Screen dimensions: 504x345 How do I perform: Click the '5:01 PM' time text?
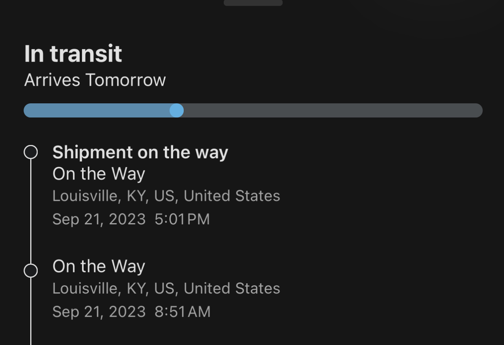(182, 219)
